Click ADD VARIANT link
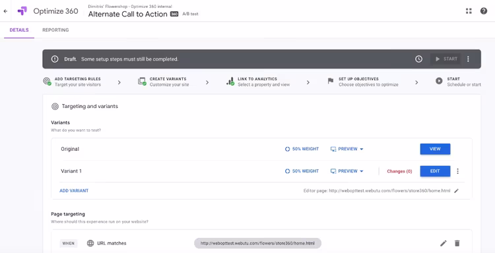The width and height of the screenshot is (495, 253). click(x=74, y=190)
